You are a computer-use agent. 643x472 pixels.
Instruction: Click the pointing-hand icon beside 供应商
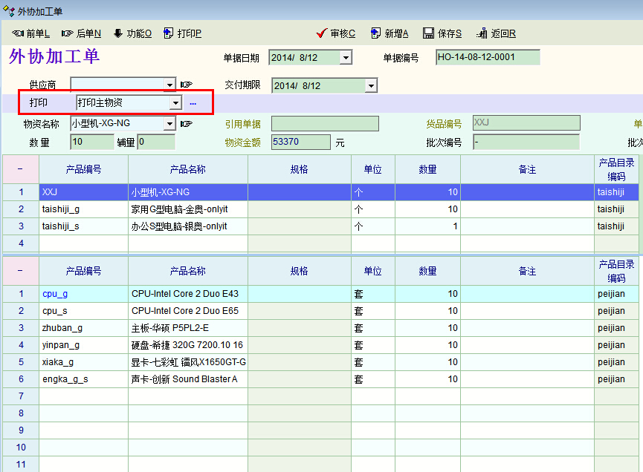click(186, 85)
